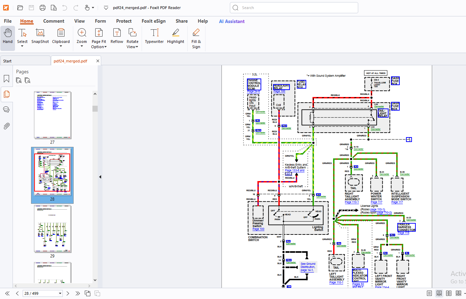The height and width of the screenshot is (299, 466).
Task: Select the page 29 thumbnail
Action: (x=52, y=229)
